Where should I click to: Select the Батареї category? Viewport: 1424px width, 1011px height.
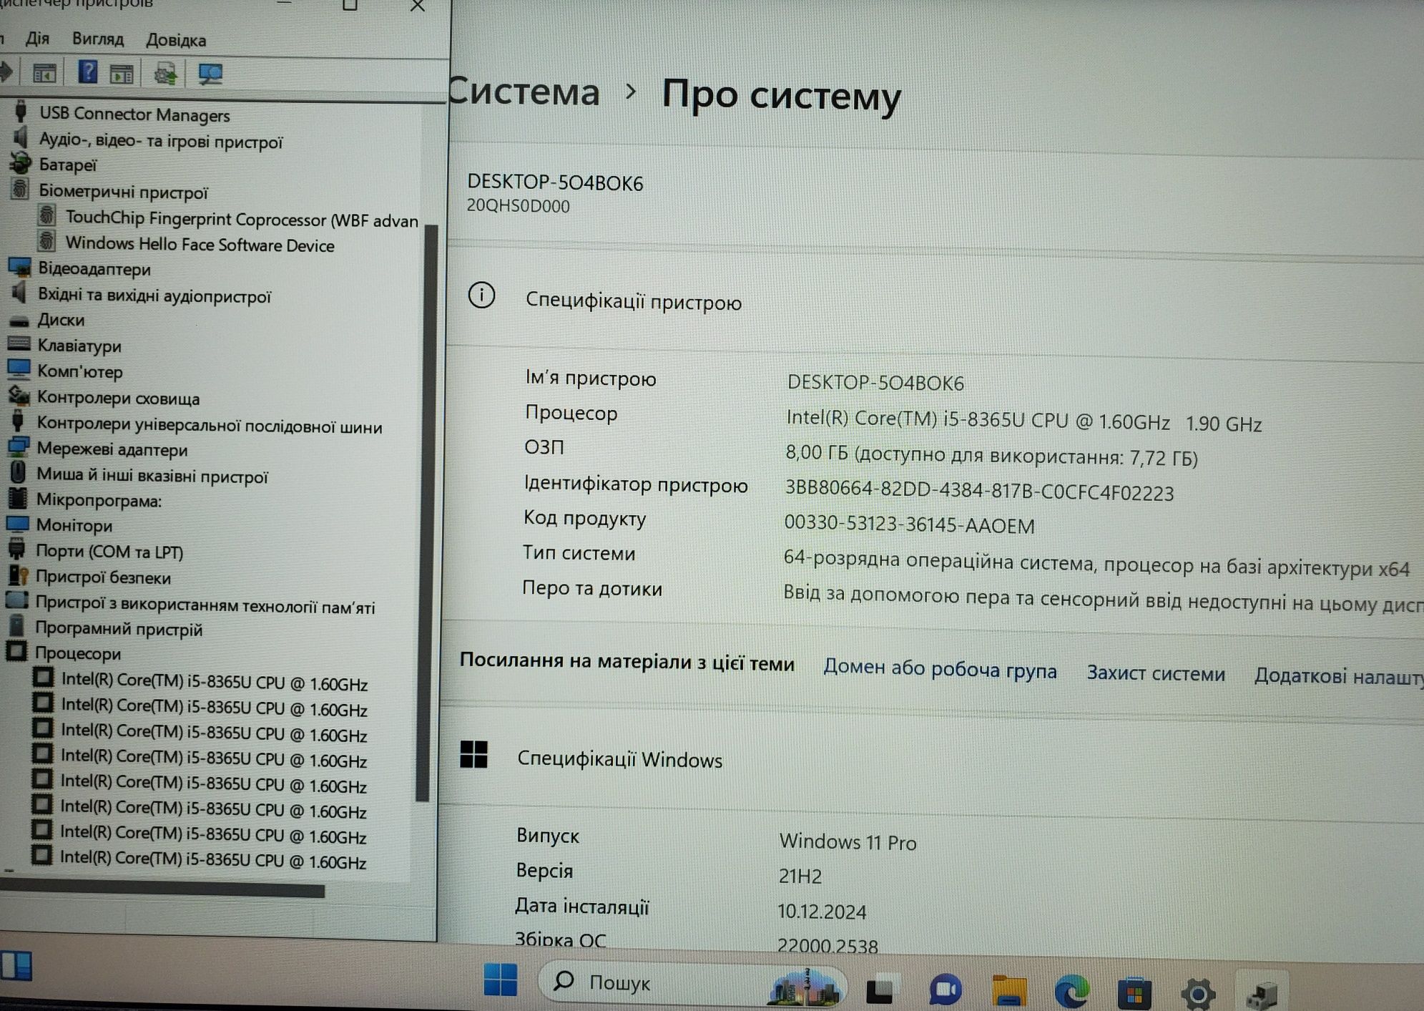pos(67,165)
